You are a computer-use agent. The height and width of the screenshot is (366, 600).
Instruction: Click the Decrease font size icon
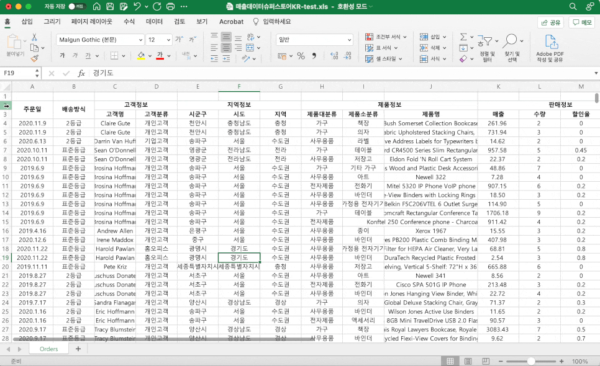click(193, 39)
